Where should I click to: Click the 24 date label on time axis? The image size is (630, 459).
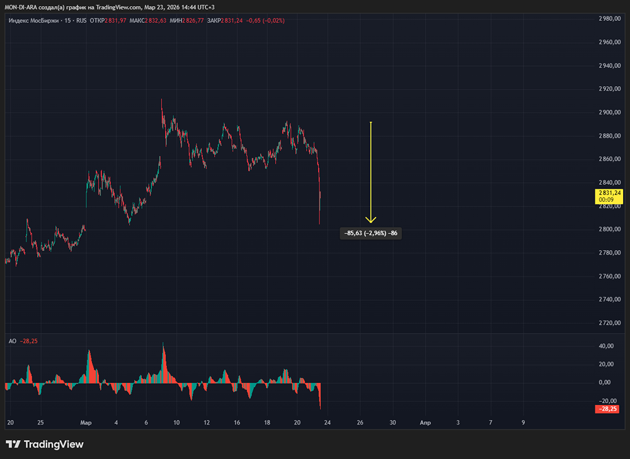click(x=328, y=423)
